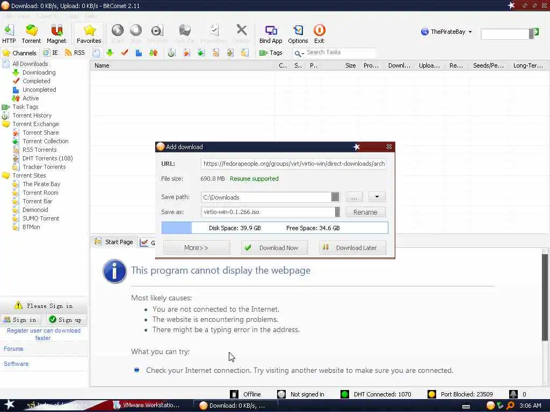
Task: Click the Save path input field
Action: point(271,197)
